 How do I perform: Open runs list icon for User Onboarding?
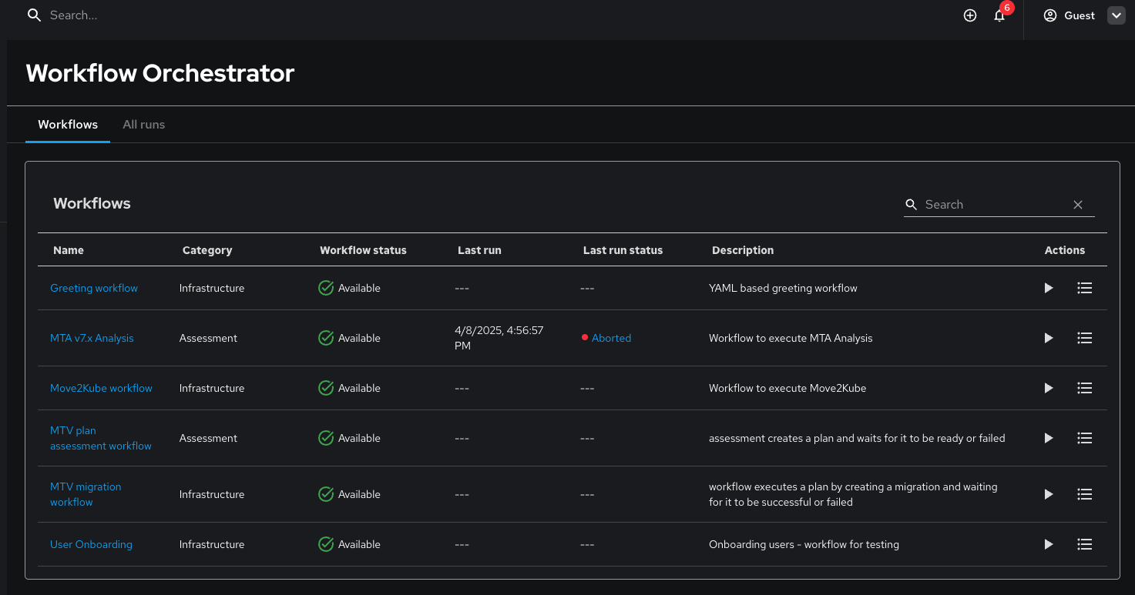[x=1084, y=544]
